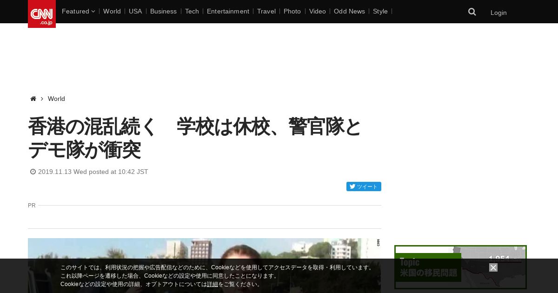This screenshot has width=558, height=293.
Task: Open the search magnifier icon
Action: (x=472, y=12)
